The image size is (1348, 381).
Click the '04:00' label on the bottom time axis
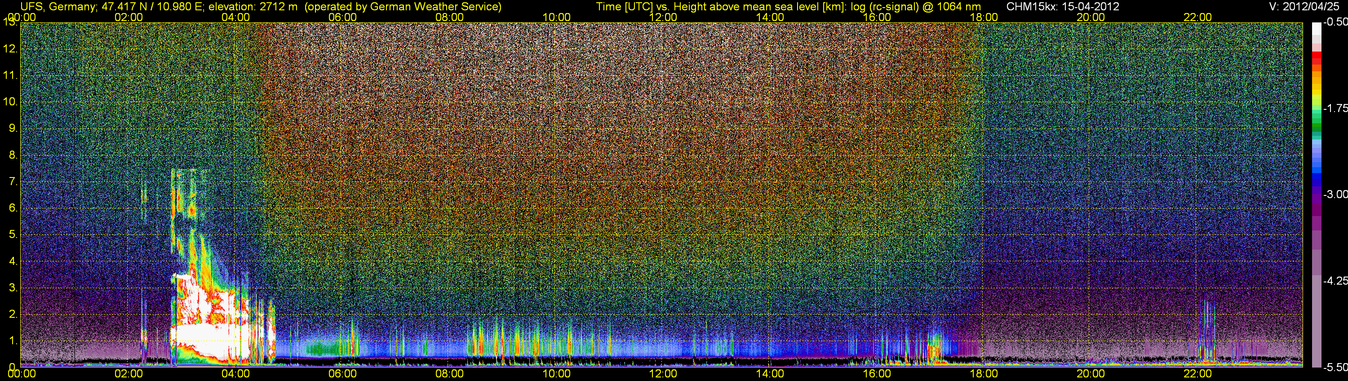235,374
